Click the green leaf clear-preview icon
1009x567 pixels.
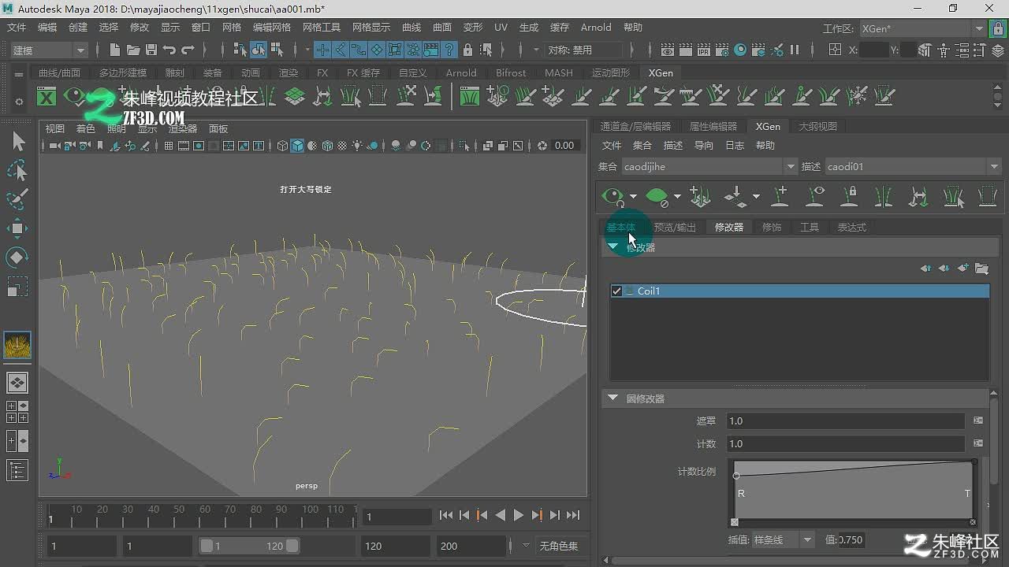point(657,195)
